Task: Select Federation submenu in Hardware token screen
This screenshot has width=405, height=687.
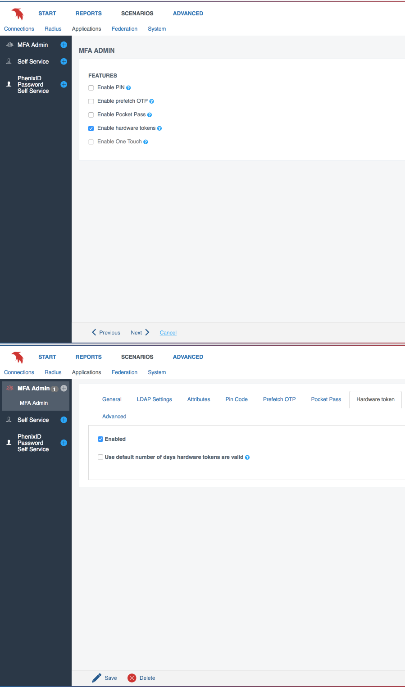Action: coord(124,372)
